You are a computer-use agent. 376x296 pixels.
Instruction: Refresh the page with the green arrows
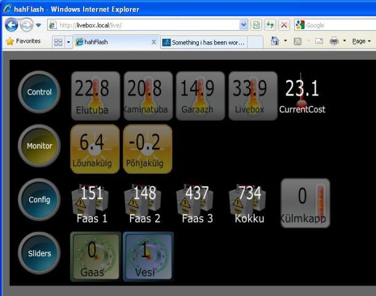pyautogui.click(x=270, y=25)
